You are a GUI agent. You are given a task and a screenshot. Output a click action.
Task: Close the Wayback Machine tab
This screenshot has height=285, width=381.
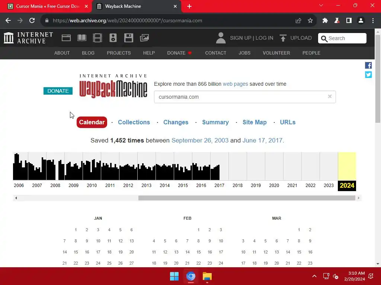(x=175, y=6)
